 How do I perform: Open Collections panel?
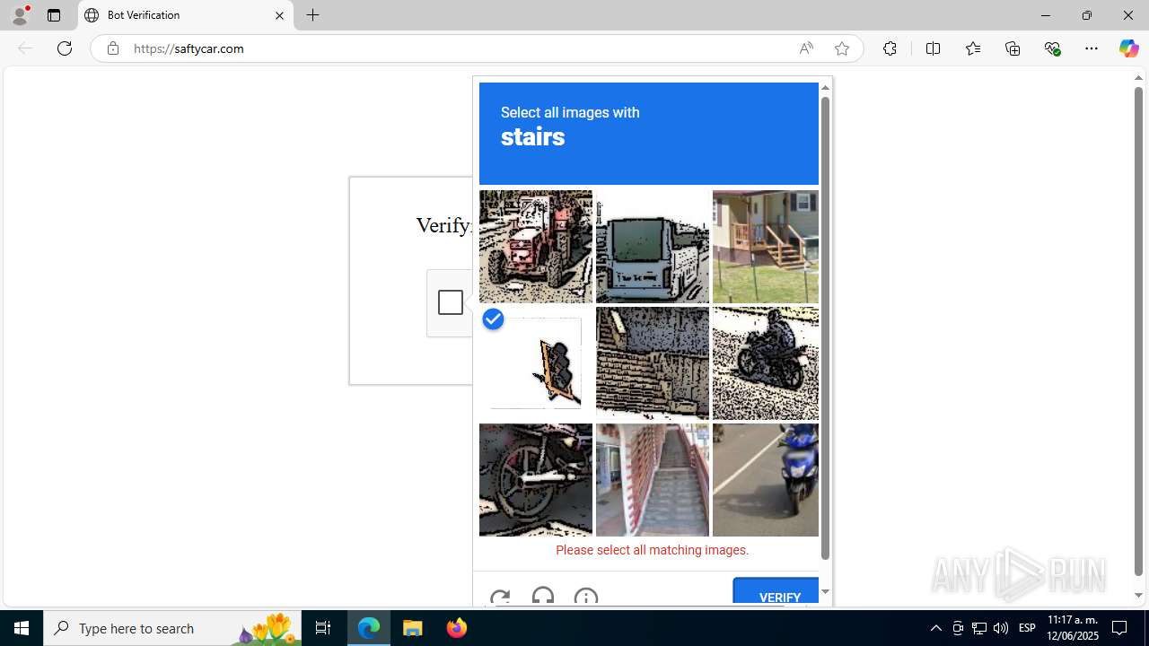pos(1013,48)
